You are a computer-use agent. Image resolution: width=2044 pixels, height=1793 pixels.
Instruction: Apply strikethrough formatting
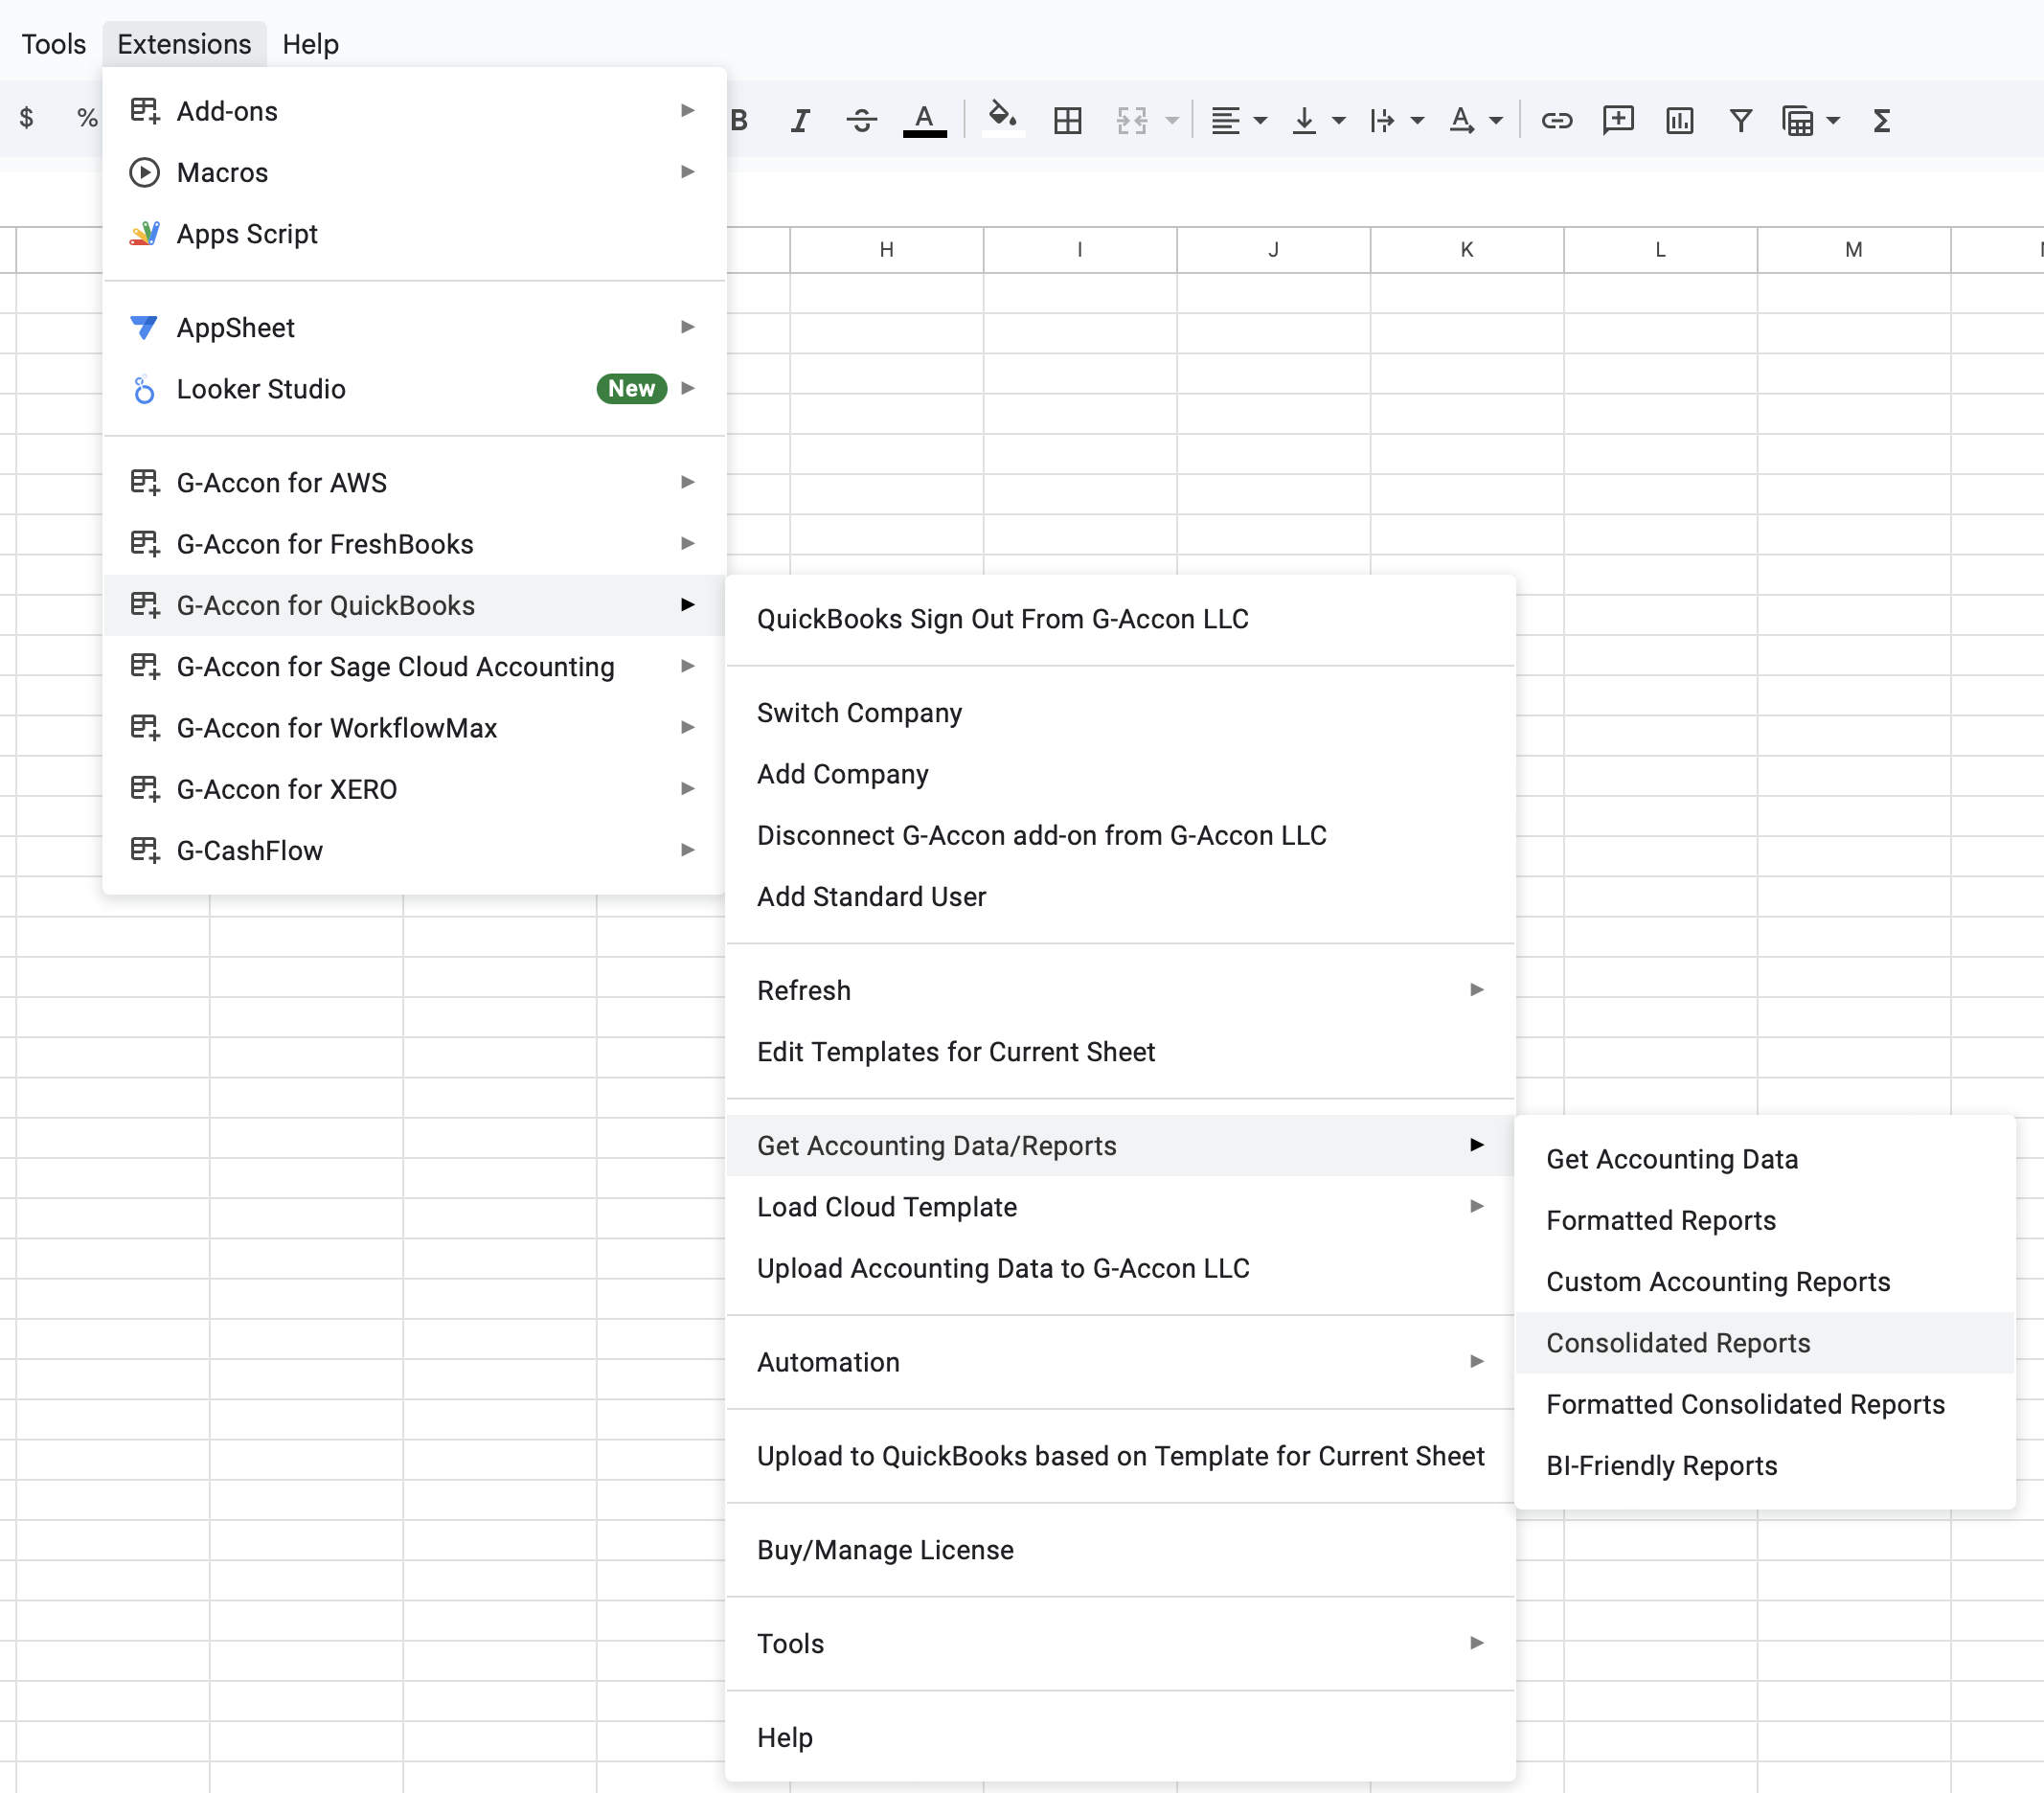pos(861,121)
